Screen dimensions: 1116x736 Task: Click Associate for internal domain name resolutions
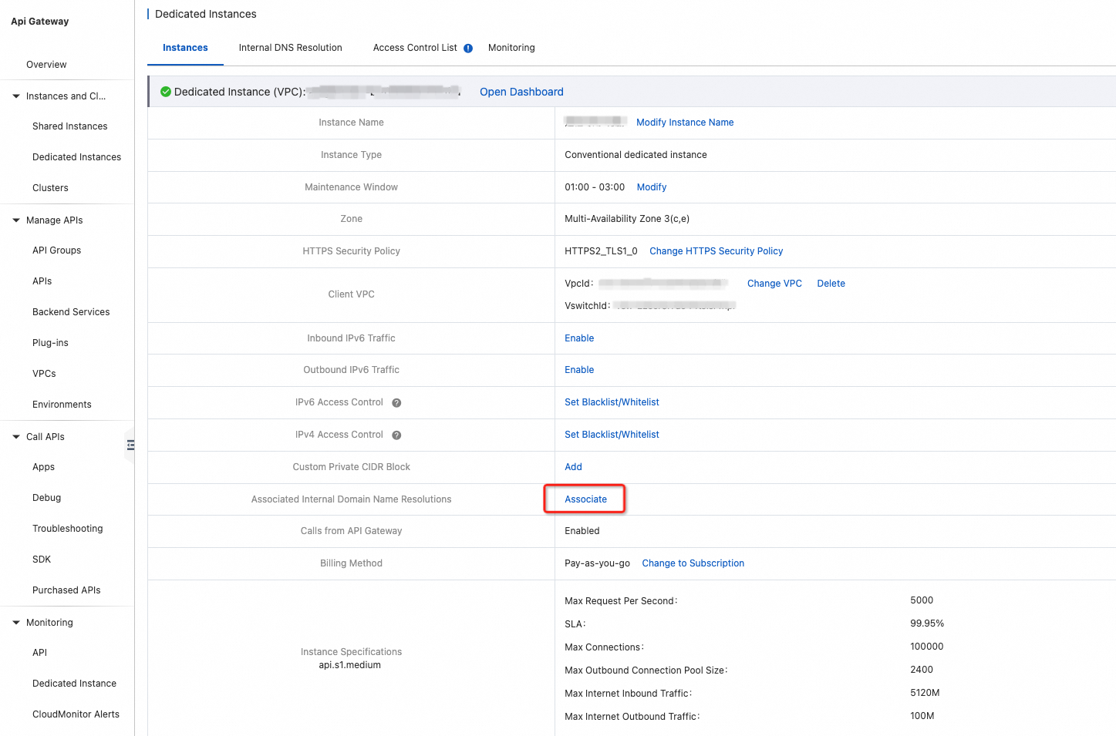tap(585, 499)
